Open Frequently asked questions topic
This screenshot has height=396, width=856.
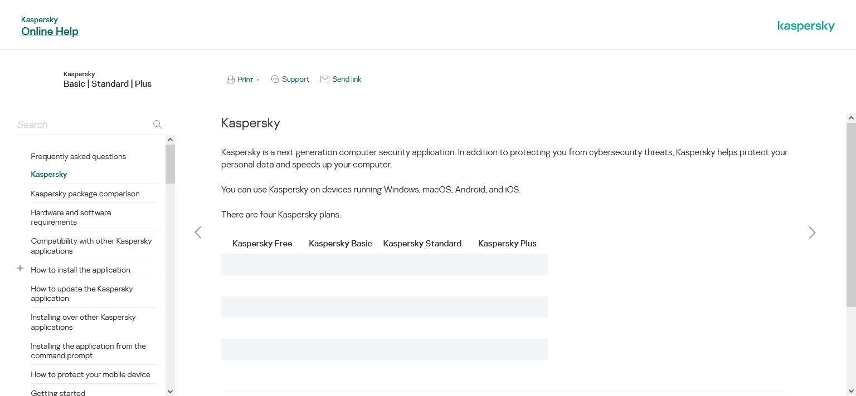[x=79, y=156]
